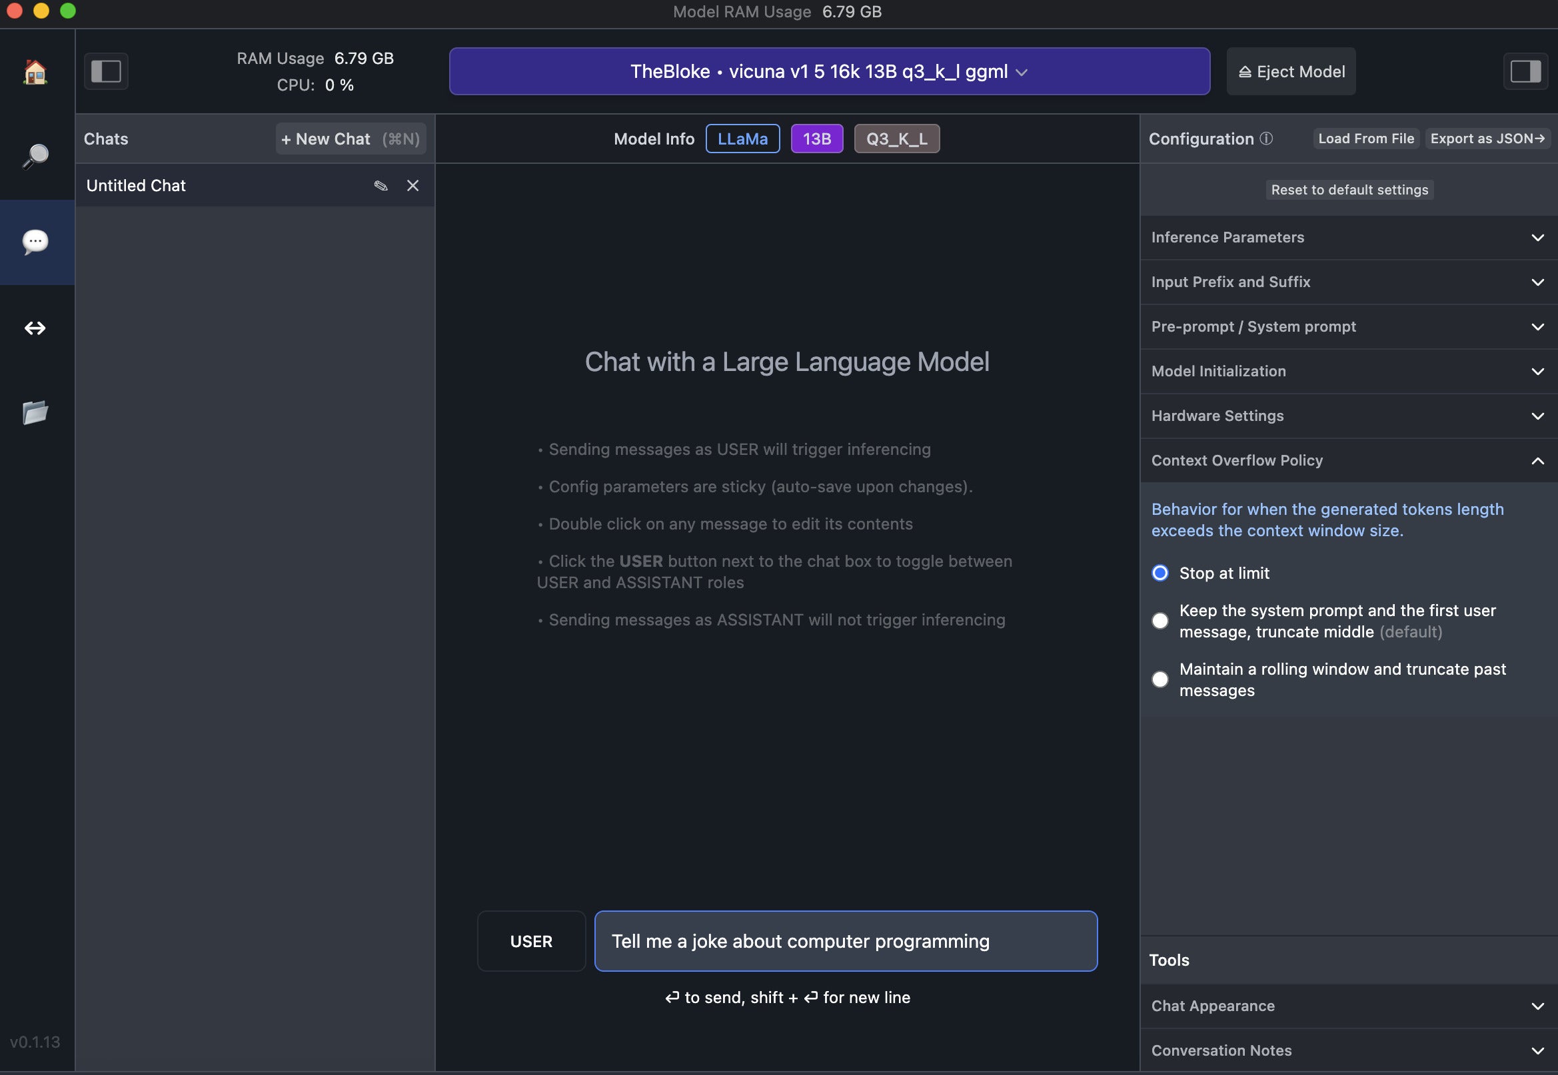Viewport: 1558px width, 1075px height.
Task: Click the green macOS fullscreen button
Action: point(67,10)
